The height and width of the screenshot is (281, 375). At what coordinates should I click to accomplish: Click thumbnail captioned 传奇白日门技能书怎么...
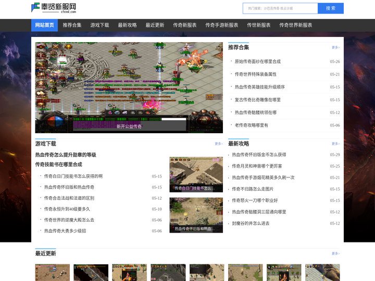tap(196, 174)
